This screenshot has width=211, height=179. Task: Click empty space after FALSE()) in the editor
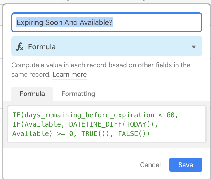pos(176,134)
